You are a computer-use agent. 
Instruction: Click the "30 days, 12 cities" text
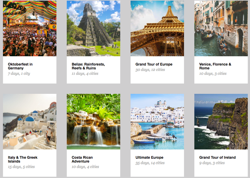[x=150, y=70]
